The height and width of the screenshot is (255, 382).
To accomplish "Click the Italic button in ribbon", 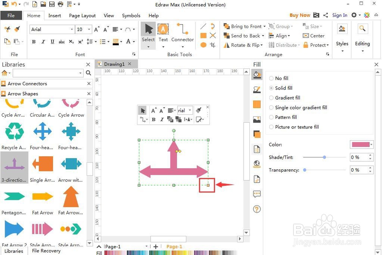I will 43,42.
